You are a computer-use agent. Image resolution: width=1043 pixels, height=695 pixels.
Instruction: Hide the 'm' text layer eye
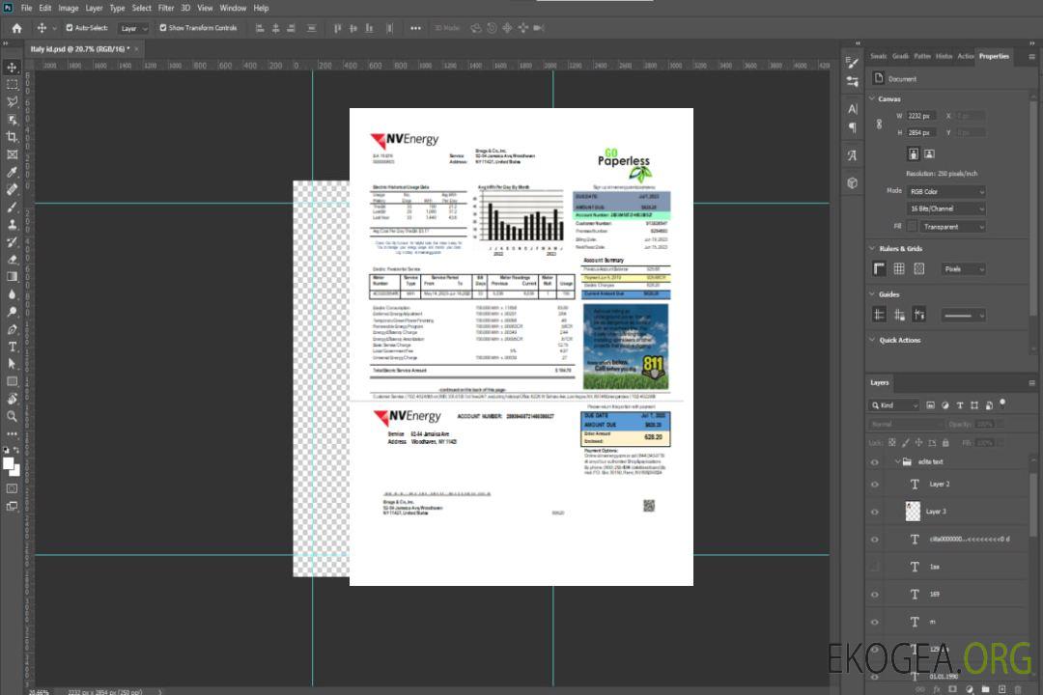point(875,623)
